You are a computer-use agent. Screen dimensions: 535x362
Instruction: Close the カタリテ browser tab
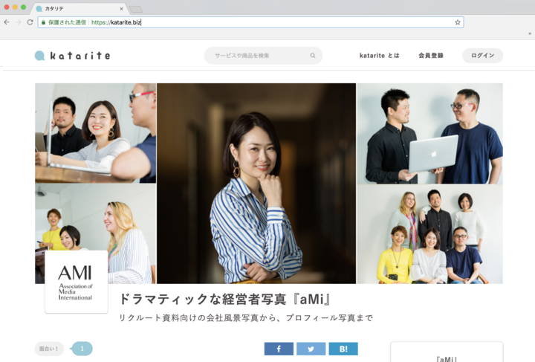click(x=121, y=9)
